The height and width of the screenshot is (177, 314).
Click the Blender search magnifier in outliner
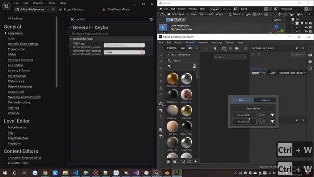pos(308,14)
